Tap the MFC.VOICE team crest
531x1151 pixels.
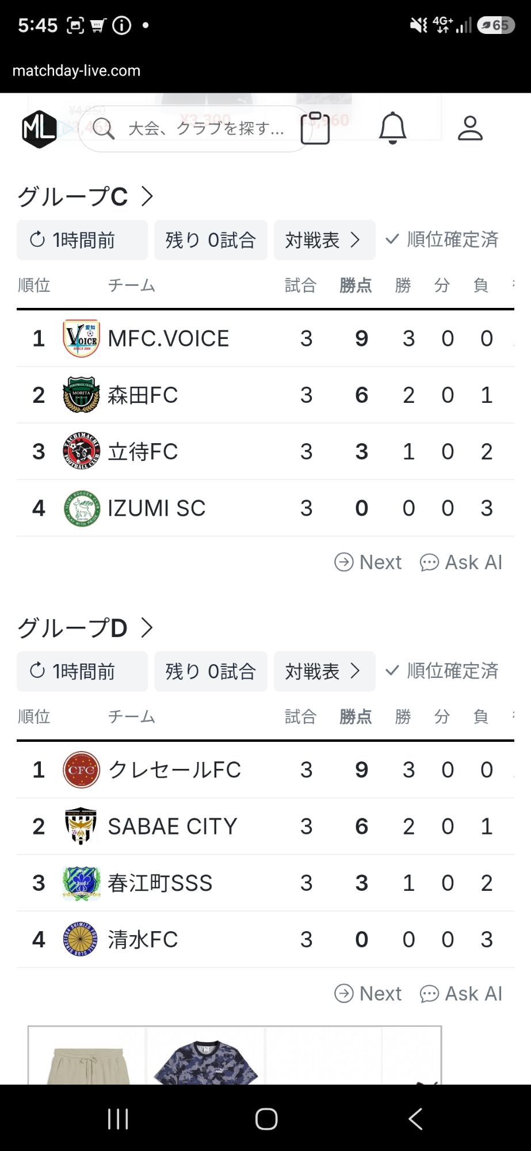pos(81,338)
